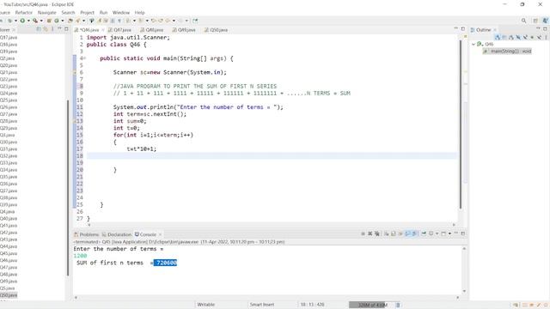The image size is (550, 309).
Task: Minimize the editor area
Action: point(456,28)
